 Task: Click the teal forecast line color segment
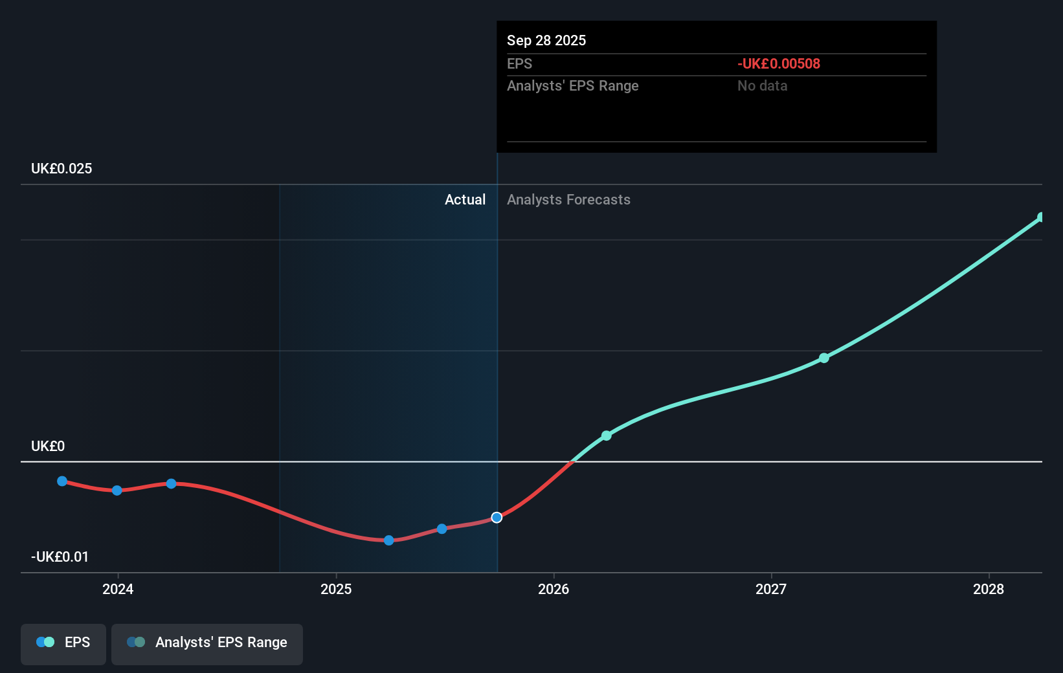[x=712, y=392]
